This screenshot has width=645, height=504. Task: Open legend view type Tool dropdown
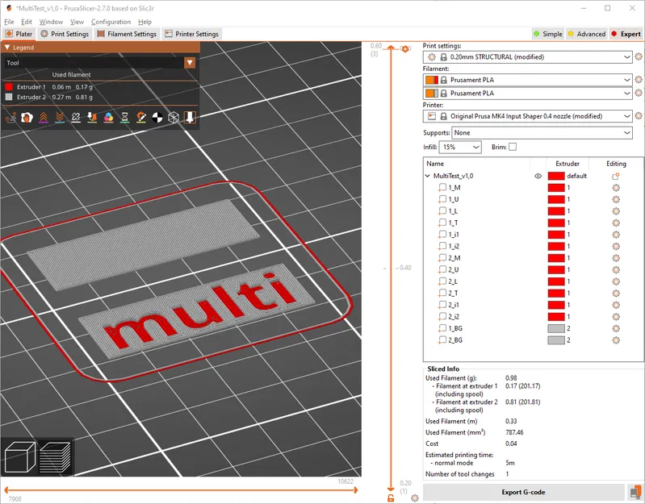[100, 63]
